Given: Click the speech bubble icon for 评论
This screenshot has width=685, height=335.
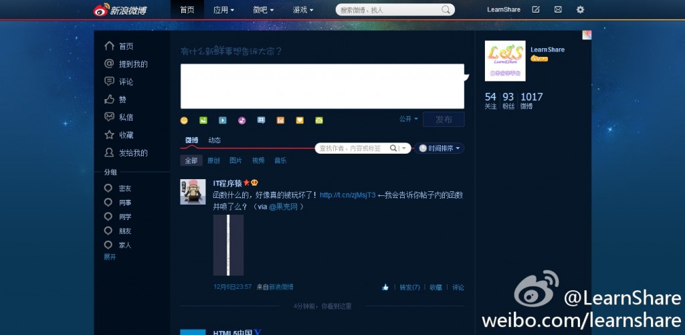Looking at the screenshot, I should tap(109, 81).
